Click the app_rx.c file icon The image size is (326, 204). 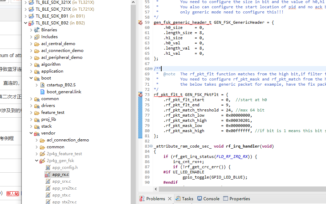[48, 174]
